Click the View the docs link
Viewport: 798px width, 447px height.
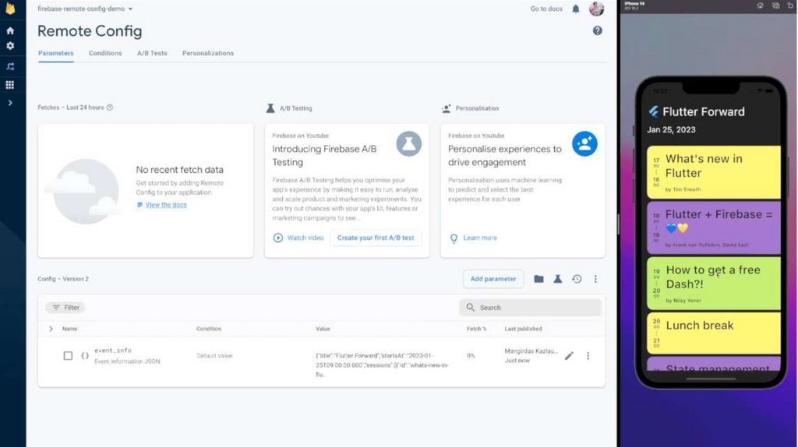click(166, 205)
